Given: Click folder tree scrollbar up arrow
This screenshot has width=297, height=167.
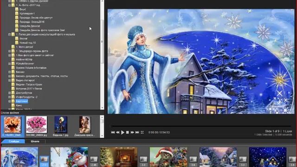Looking at the screenshot, I should (102, 1).
